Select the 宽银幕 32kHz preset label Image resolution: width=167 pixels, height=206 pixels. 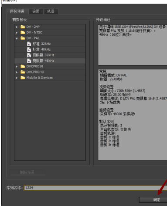click(x=43, y=55)
